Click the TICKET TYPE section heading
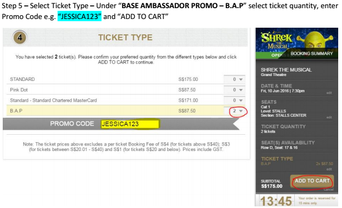This screenshot has width=342, height=208. tap(125, 37)
